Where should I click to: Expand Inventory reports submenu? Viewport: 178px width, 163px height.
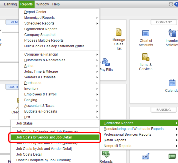[59, 89]
